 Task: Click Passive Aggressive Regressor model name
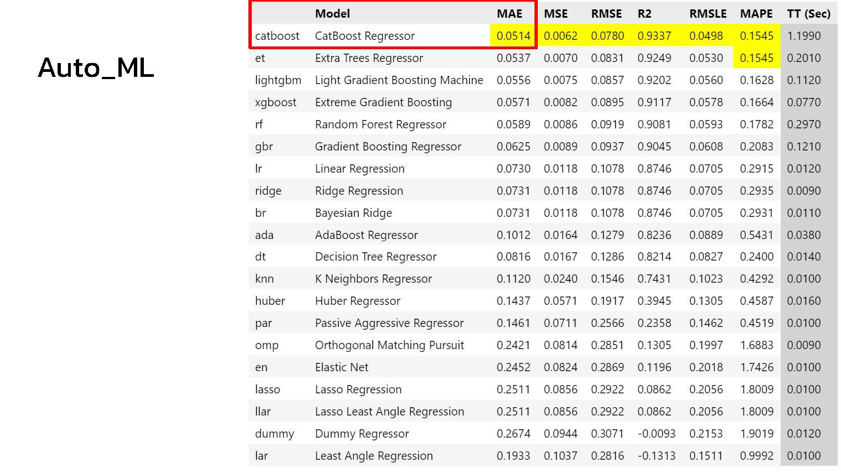pyautogui.click(x=390, y=323)
